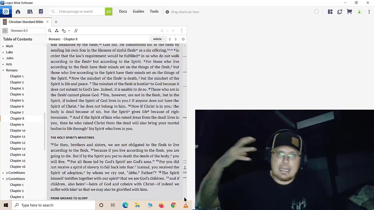Open the Docs menu
374x210 pixels.
click(x=123, y=11)
